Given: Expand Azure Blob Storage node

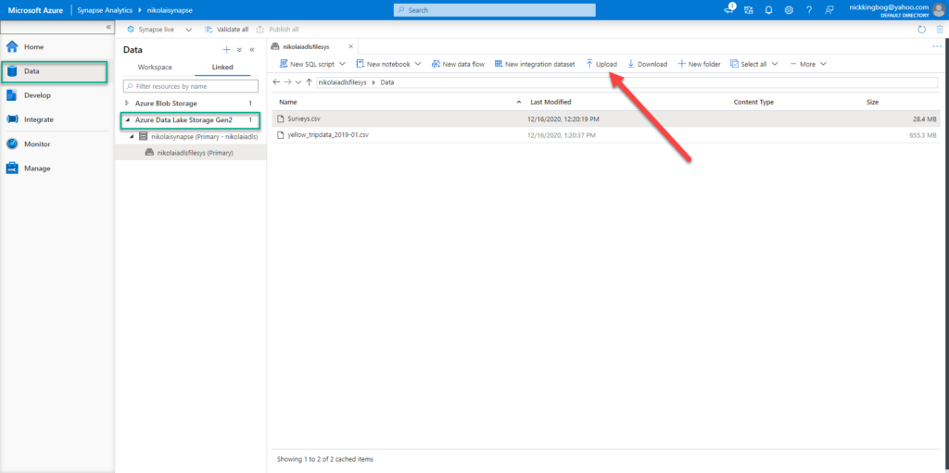Looking at the screenshot, I should point(127,104).
